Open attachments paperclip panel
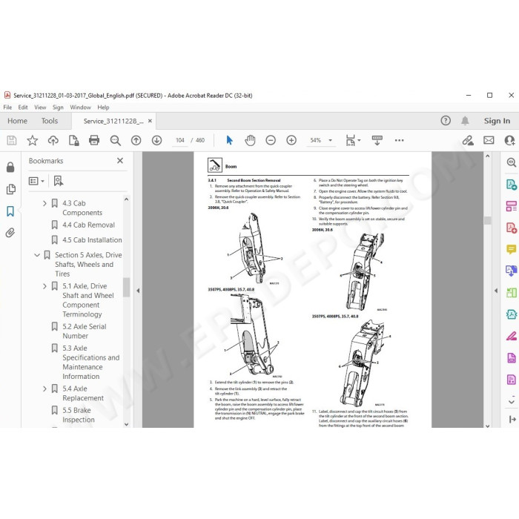519x519 pixels. pos(10,233)
